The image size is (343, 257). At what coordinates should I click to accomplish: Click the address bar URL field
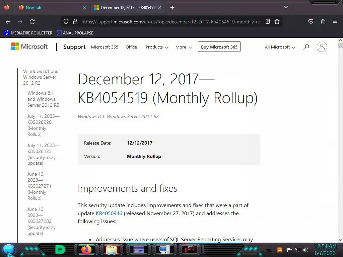pyautogui.click(x=171, y=22)
